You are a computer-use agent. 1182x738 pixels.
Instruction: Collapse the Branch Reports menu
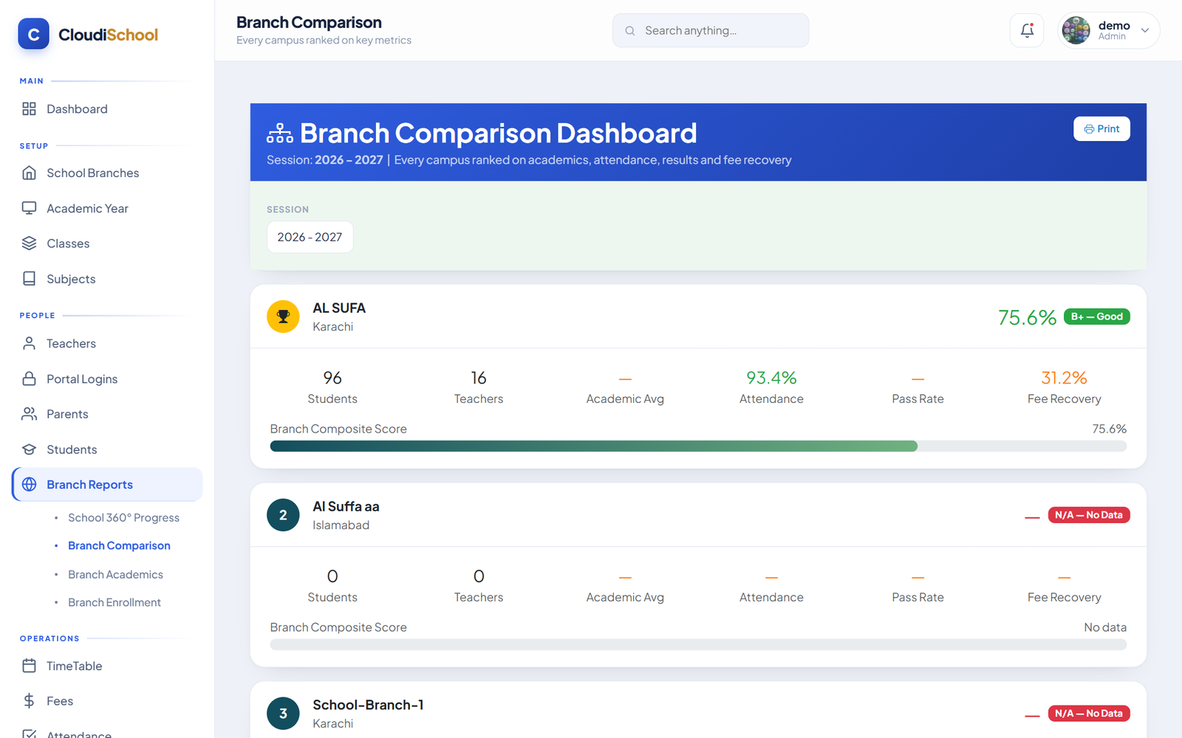107,484
